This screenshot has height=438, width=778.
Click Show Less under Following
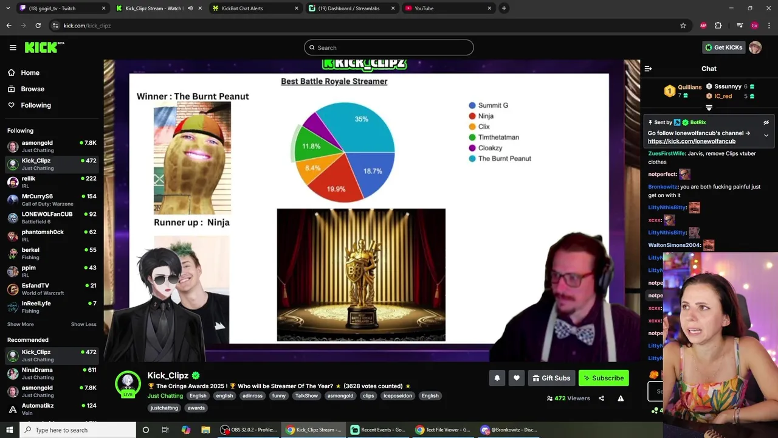point(84,324)
